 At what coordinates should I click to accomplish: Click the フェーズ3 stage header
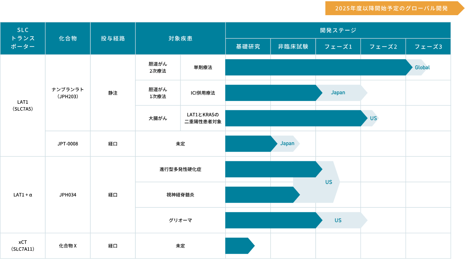(428, 47)
